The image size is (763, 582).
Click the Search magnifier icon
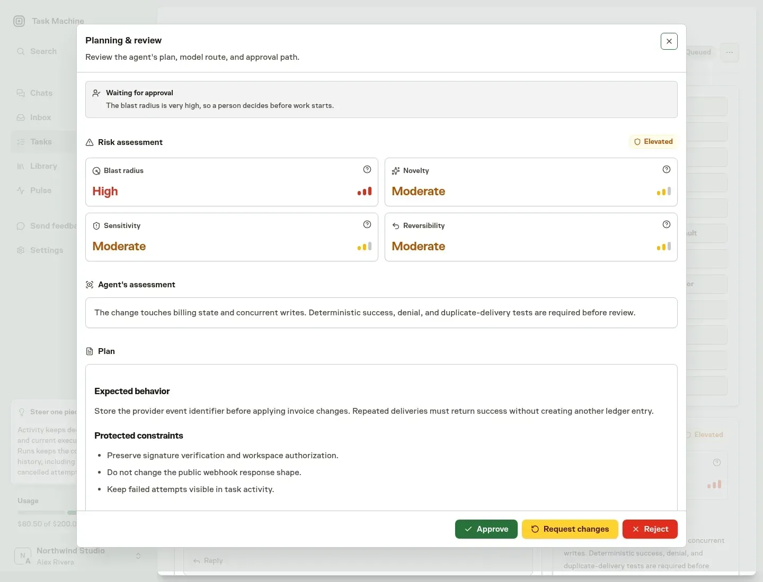(21, 51)
